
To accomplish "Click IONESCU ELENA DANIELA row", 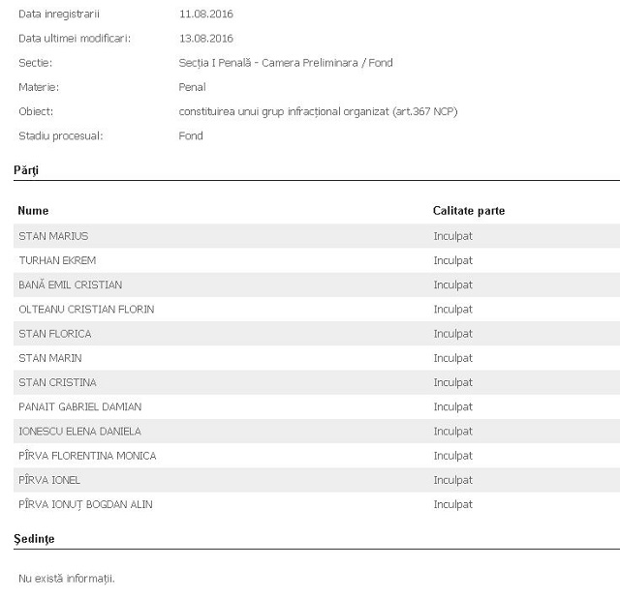I will [79, 432].
